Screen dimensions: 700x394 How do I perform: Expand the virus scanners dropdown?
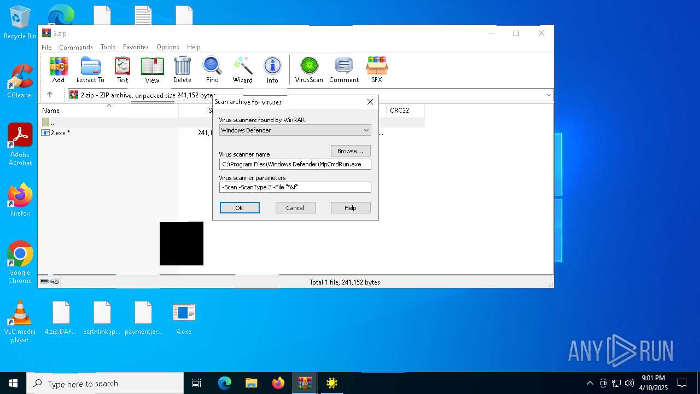366,130
